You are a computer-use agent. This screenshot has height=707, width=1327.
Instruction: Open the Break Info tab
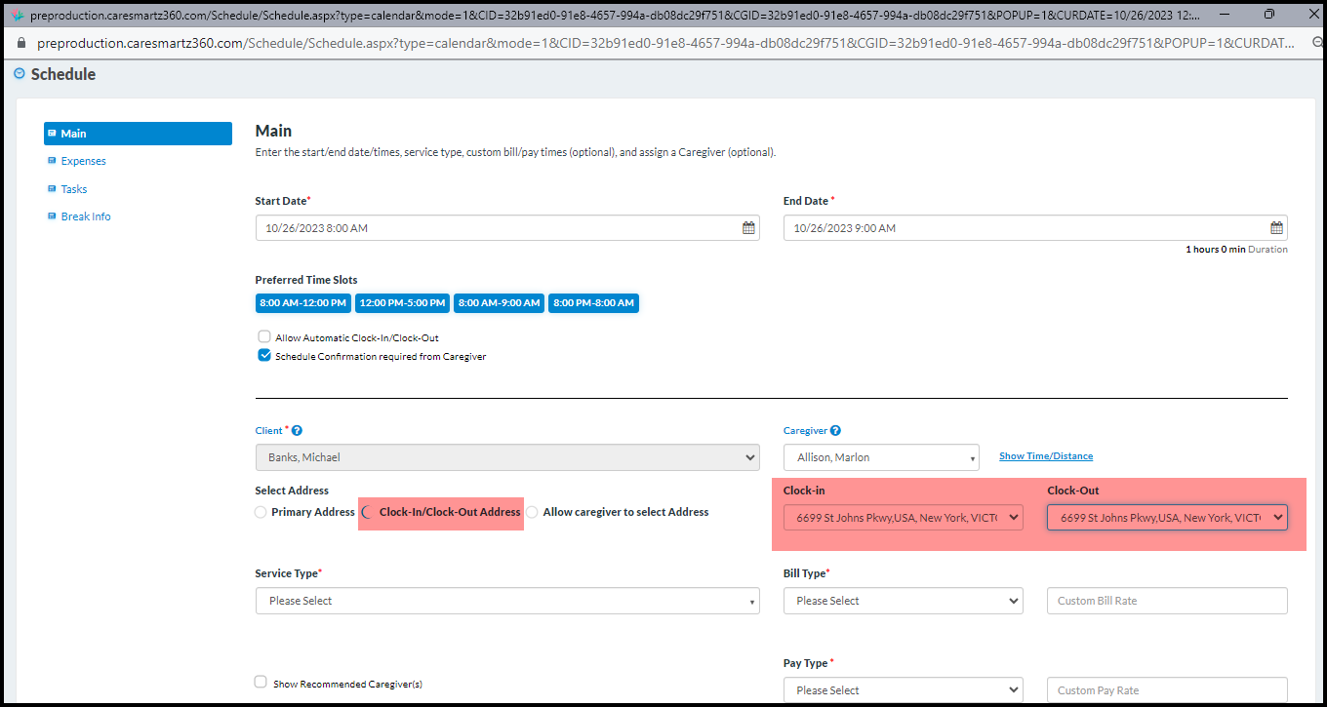click(x=85, y=216)
